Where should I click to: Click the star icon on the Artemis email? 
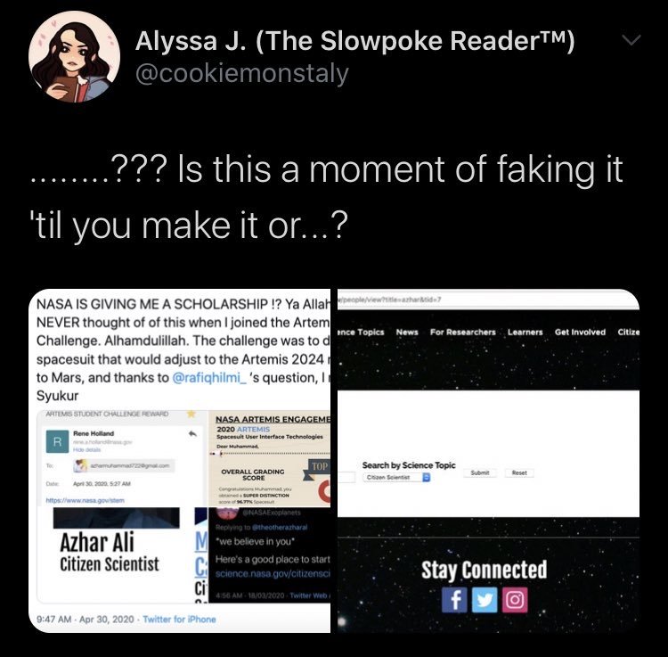click(191, 413)
